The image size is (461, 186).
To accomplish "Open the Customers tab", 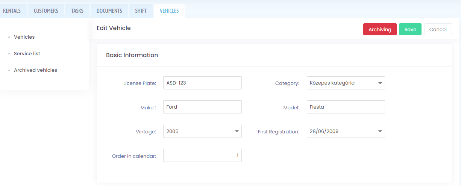I will click(46, 11).
